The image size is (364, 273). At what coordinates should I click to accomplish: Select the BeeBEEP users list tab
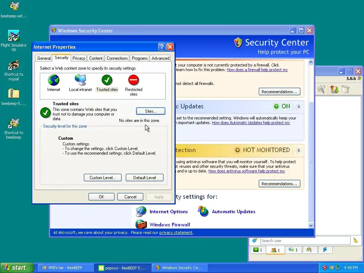275,250
